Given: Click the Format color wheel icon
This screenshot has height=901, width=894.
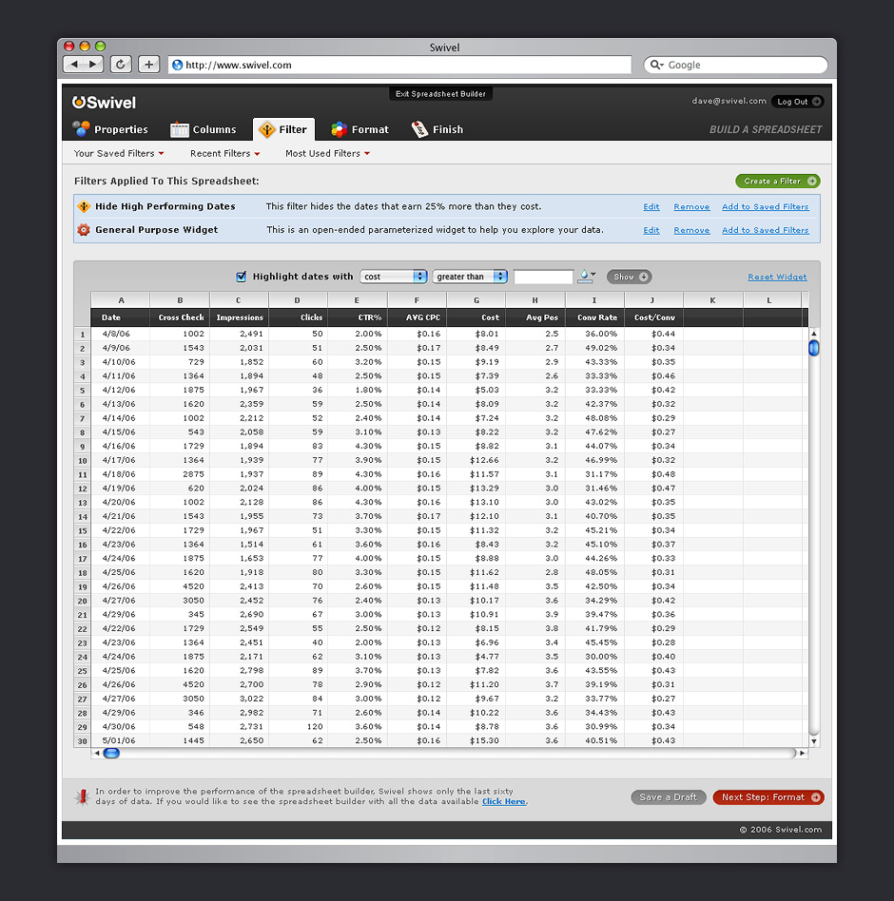Looking at the screenshot, I should pyautogui.click(x=340, y=129).
